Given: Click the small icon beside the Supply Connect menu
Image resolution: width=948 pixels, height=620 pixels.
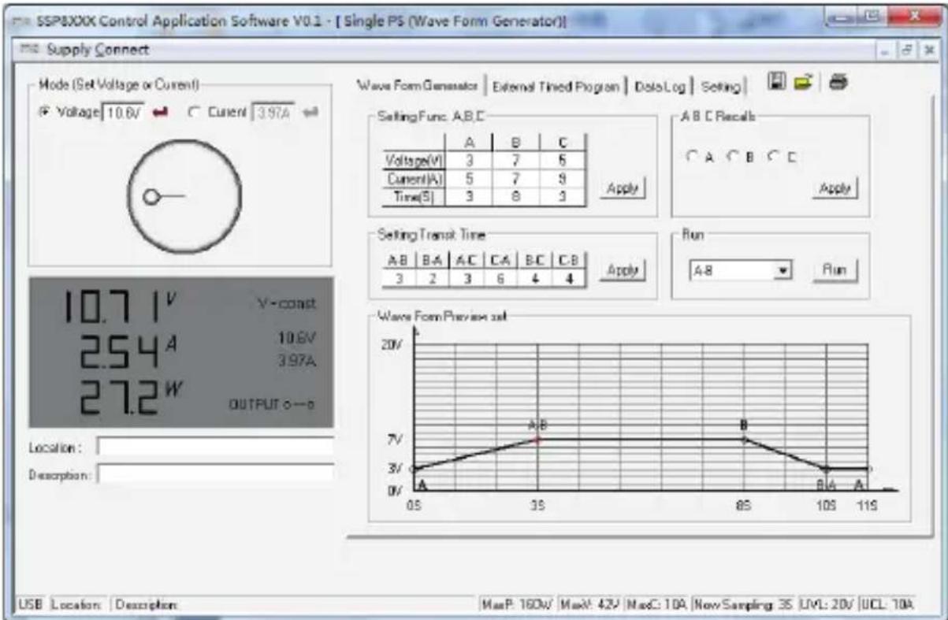Looking at the screenshot, I should click(x=32, y=50).
